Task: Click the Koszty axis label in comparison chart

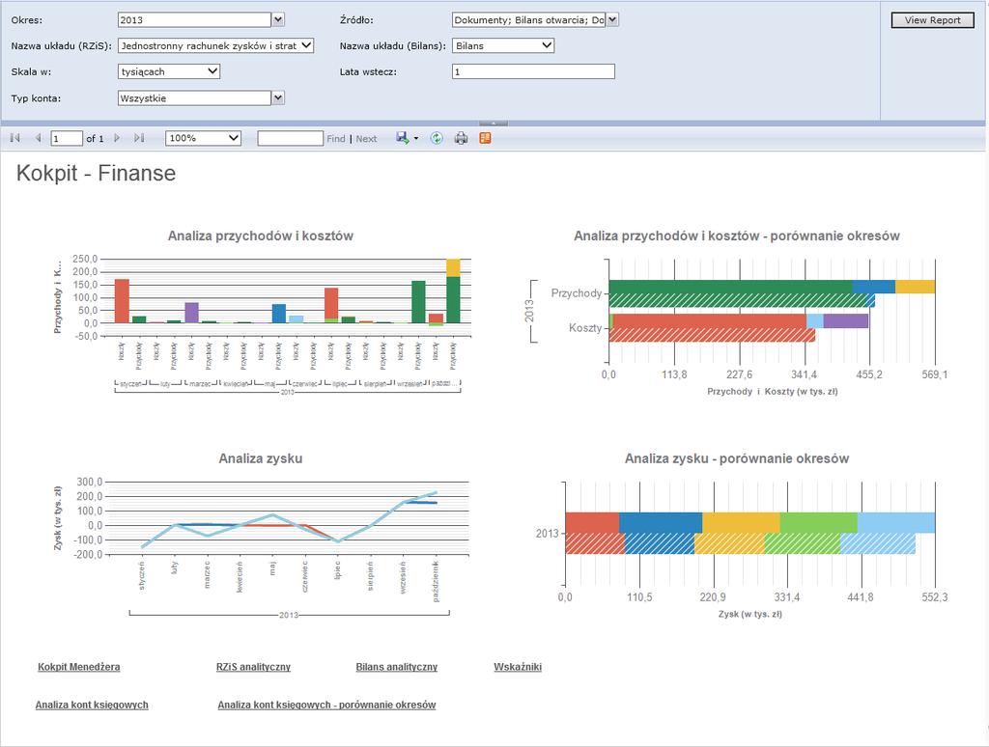Action: [x=585, y=328]
